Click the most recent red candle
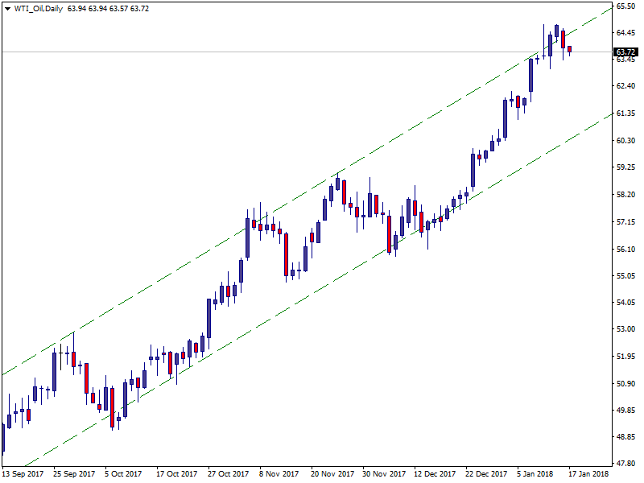Screen dimensions: 644x483 (x=569, y=49)
